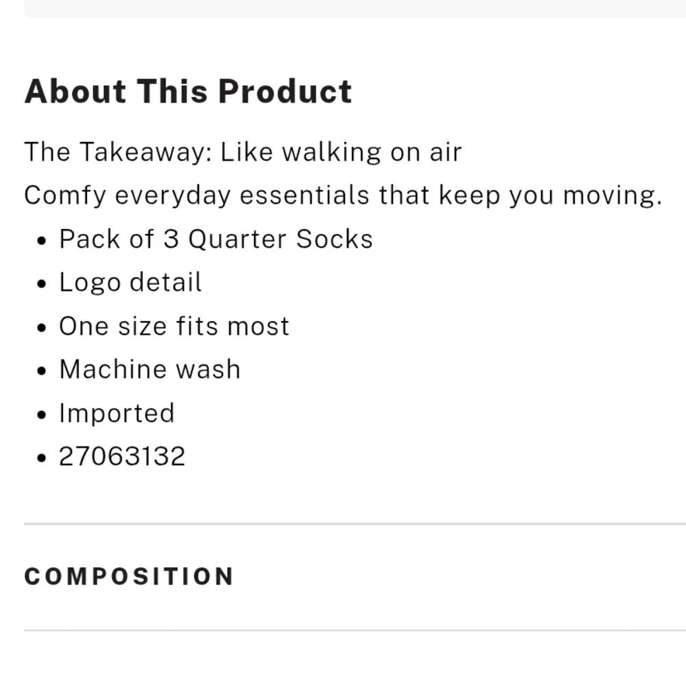The height and width of the screenshot is (686, 686).
Task: Click the Comfy everyday essentials description text
Action: pos(343,196)
